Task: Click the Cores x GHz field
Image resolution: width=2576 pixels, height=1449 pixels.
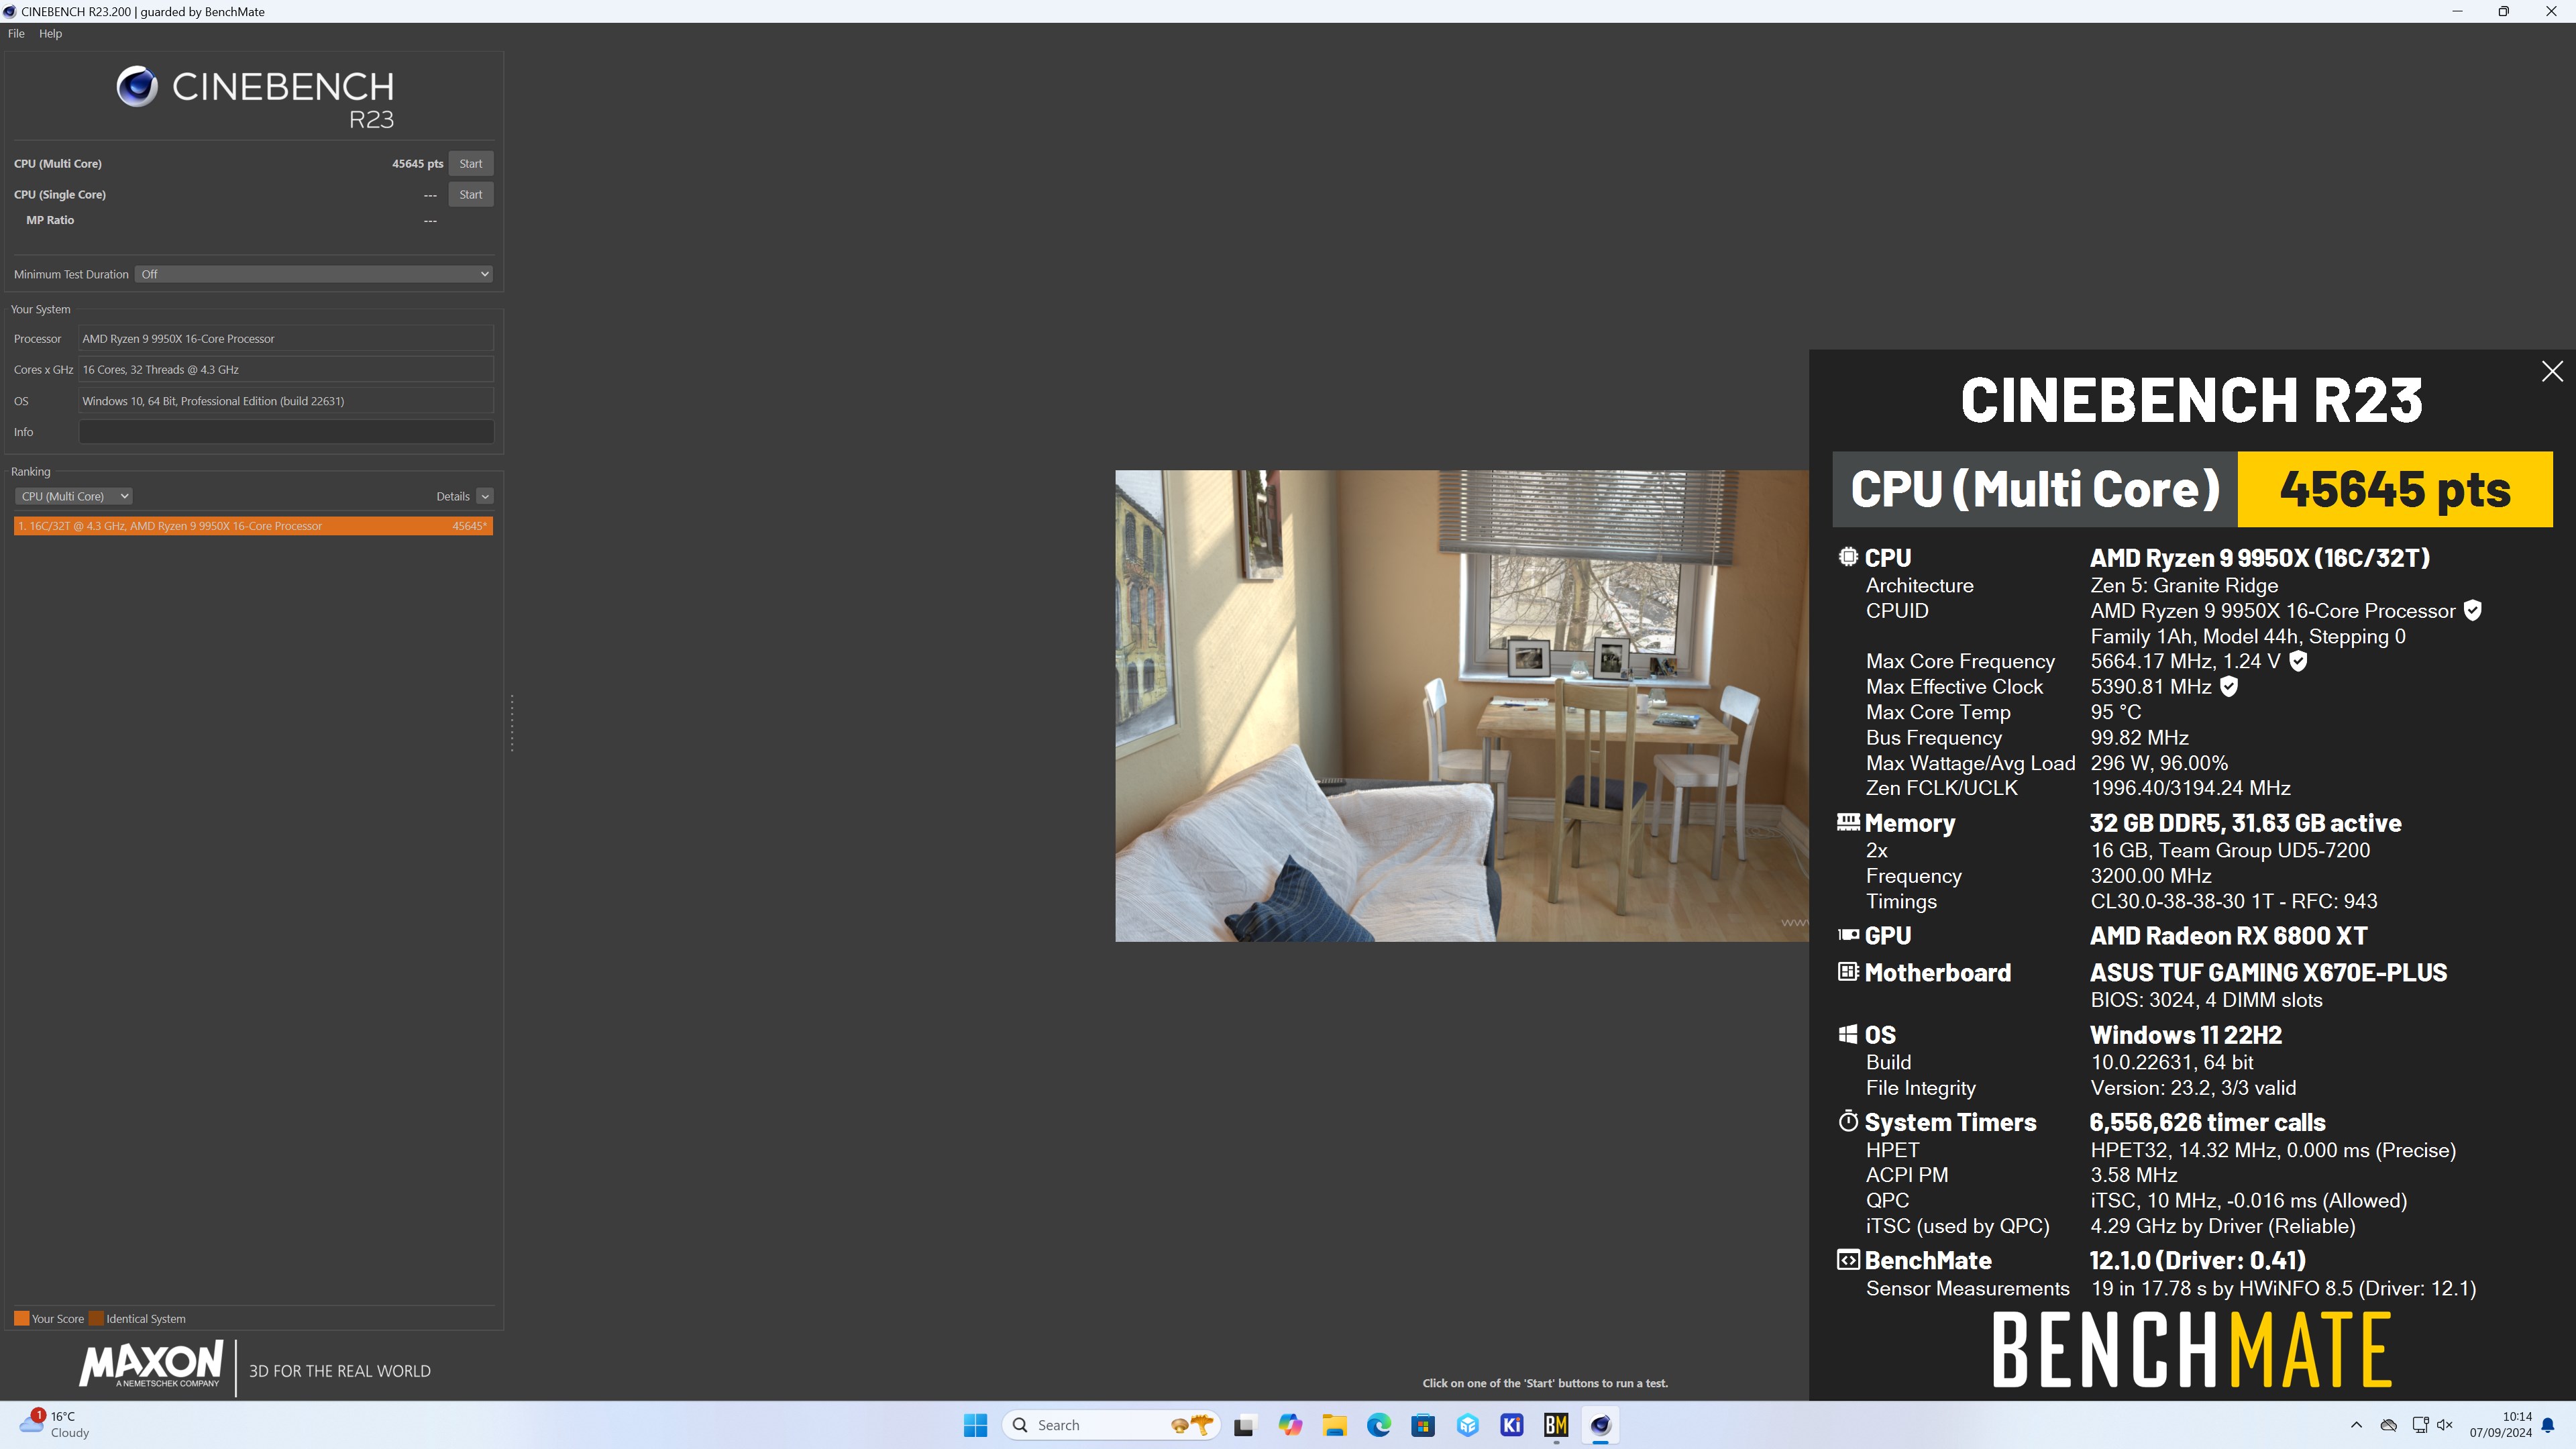Action: [286, 370]
